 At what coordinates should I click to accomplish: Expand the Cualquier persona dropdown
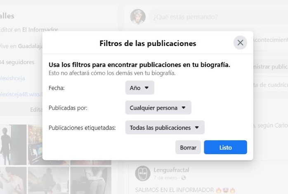tap(158, 108)
